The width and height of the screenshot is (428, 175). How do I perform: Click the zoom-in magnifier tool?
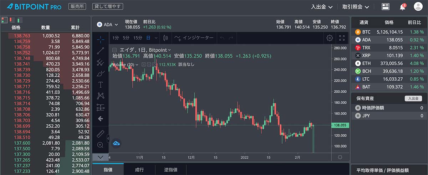point(100,145)
